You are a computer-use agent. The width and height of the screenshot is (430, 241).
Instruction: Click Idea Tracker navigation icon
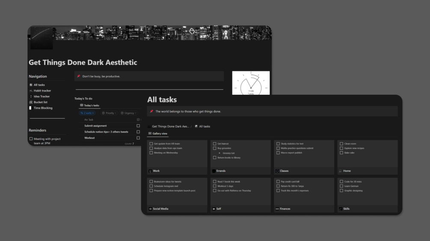(31, 96)
